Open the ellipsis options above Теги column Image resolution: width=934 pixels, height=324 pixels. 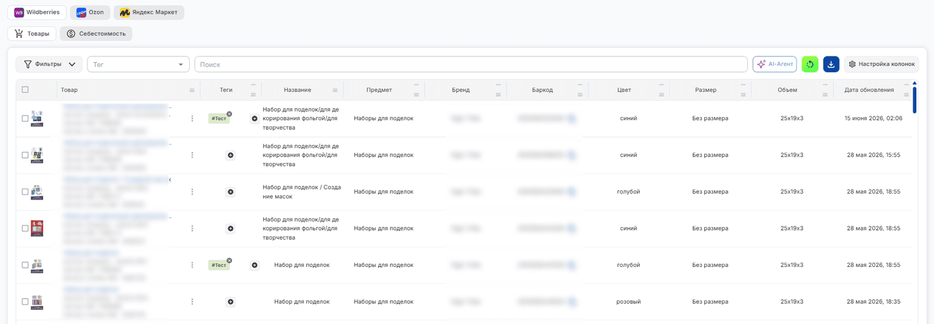(x=253, y=84)
